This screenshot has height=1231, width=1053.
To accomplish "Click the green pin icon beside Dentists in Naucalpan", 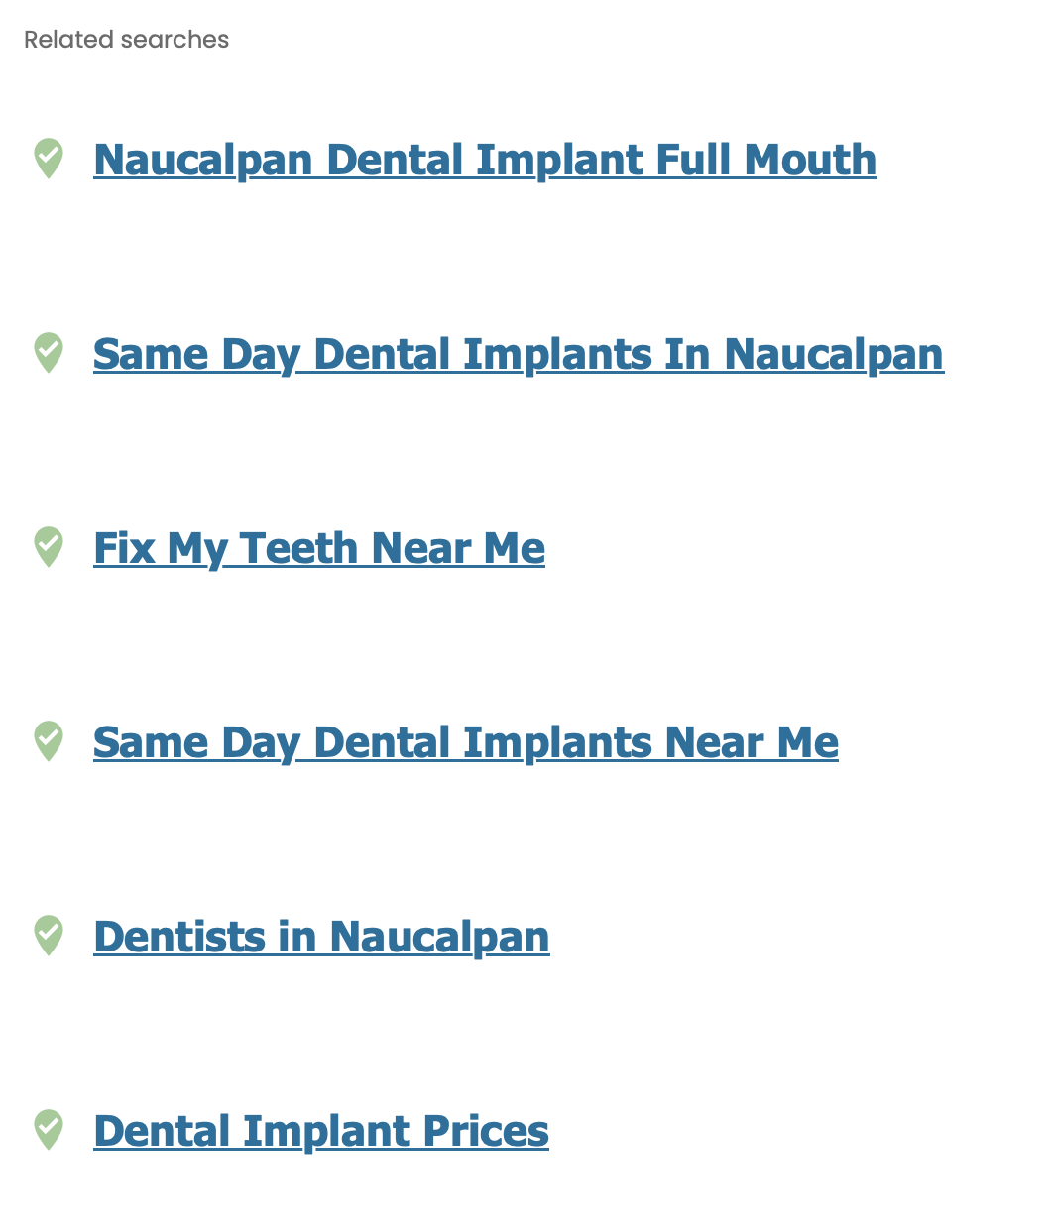I will click(49, 935).
